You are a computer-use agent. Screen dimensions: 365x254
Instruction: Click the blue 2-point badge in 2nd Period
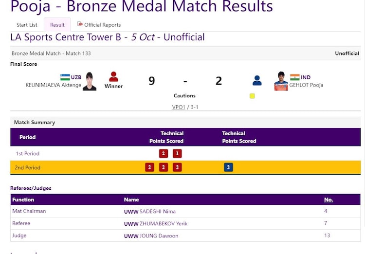click(228, 167)
